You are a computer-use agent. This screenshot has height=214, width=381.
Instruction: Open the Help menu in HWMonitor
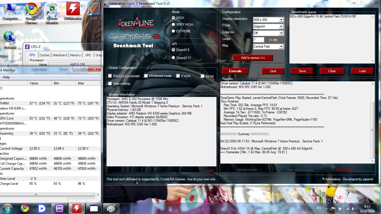coord(6,77)
